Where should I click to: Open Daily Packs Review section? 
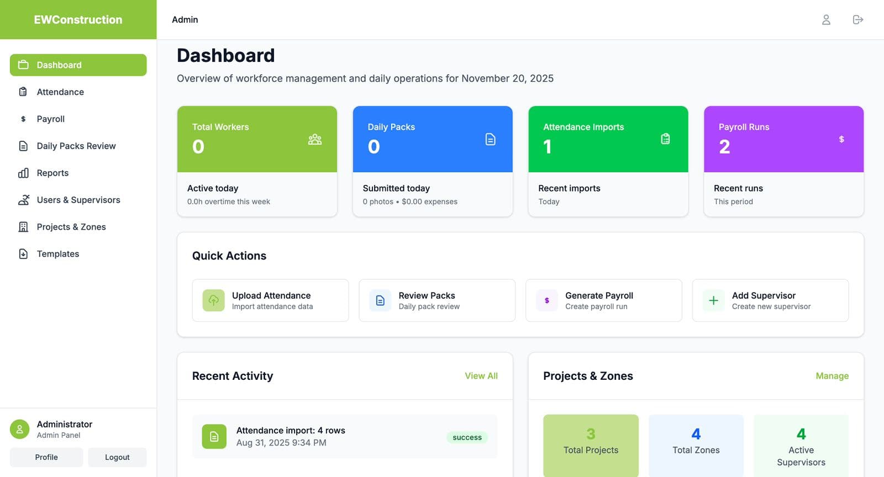[x=76, y=146]
